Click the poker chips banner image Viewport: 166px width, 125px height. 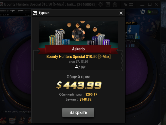(78, 33)
